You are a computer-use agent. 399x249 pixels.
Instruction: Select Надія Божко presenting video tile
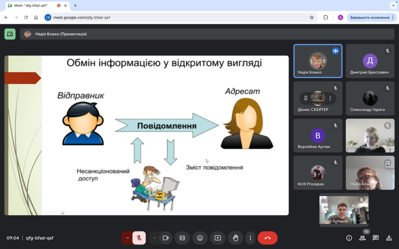click(370, 173)
